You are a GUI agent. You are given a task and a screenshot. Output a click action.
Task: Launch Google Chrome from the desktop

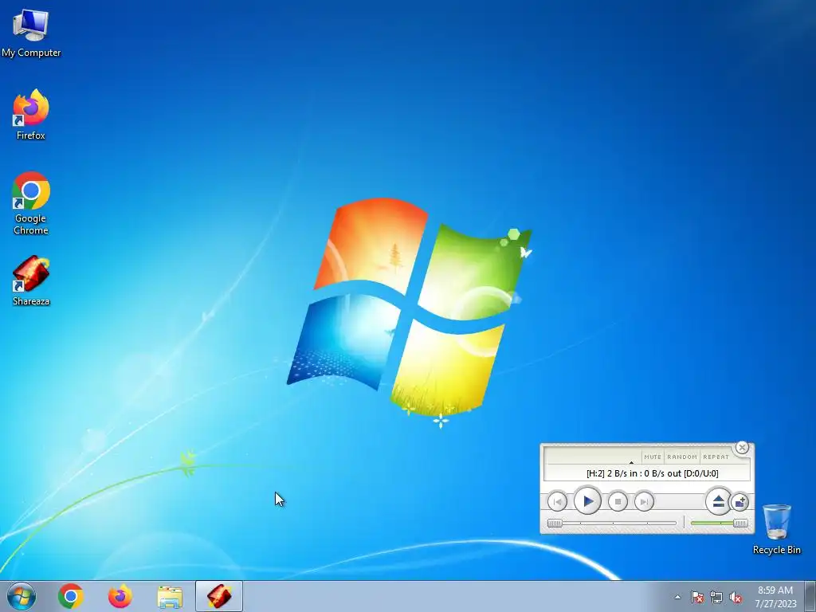tap(31, 203)
